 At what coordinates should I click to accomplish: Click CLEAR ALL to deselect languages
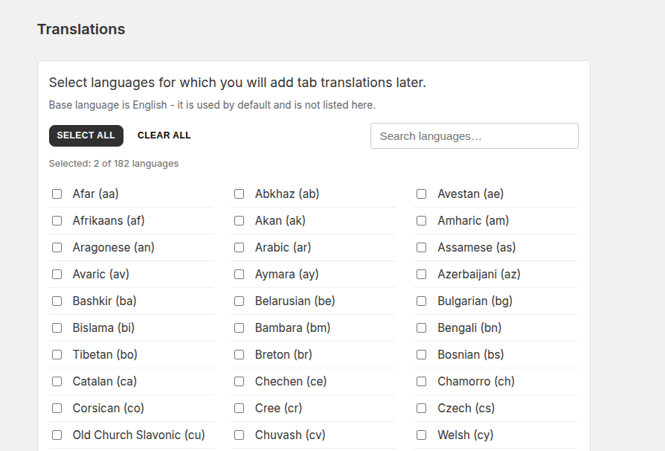(164, 135)
